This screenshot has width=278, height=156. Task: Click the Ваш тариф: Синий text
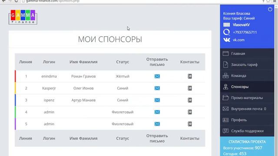click(x=239, y=18)
